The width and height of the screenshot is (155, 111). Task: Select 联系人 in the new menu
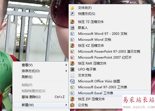110,28
